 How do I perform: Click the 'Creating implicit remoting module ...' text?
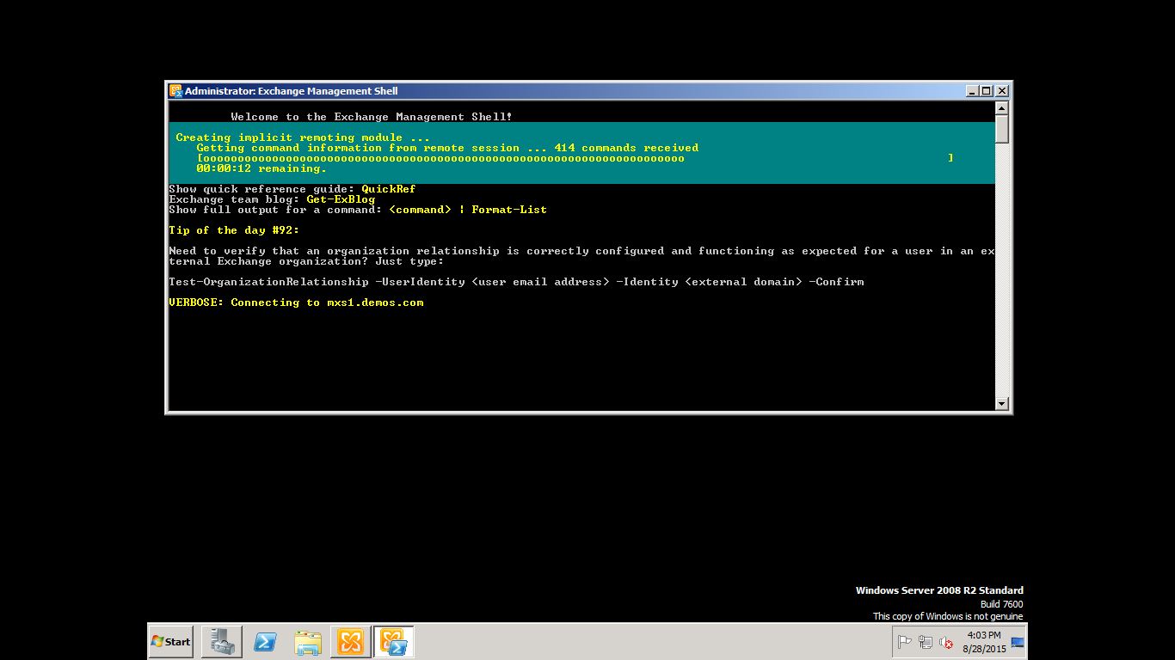point(303,137)
